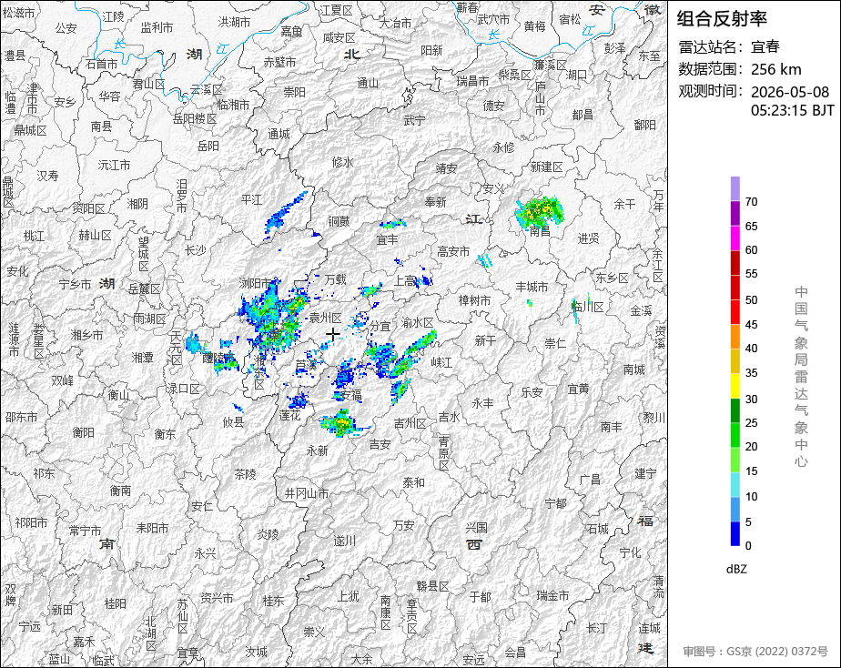Click the 遂川 county label

pyautogui.click(x=345, y=541)
